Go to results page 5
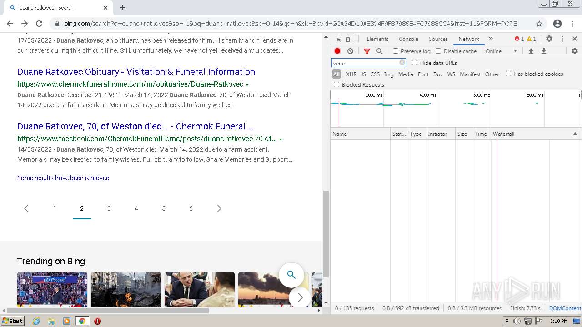Screen dimensions: 582x327 [164, 208]
